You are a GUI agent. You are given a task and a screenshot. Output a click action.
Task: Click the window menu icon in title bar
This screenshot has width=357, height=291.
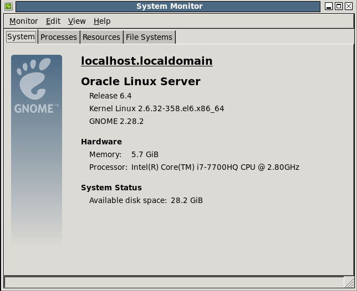8,7
